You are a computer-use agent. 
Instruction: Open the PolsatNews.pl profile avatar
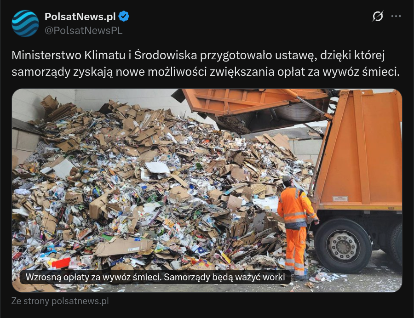point(25,23)
